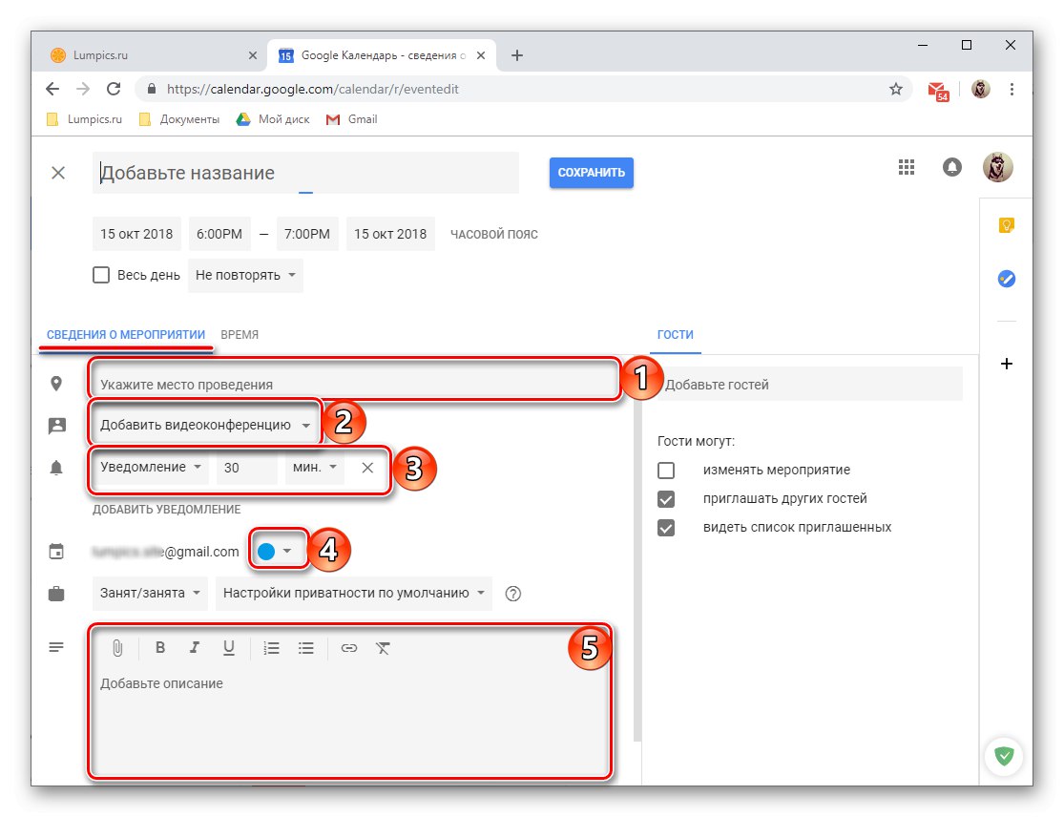Open the Не повторять recurrence dropdown
This screenshot has width=1064, height=817.
pyautogui.click(x=245, y=275)
